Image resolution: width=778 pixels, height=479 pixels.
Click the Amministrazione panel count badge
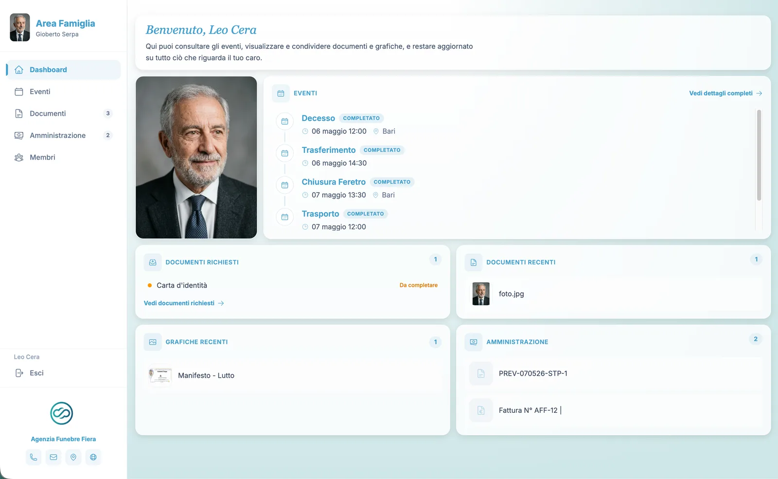click(x=756, y=339)
